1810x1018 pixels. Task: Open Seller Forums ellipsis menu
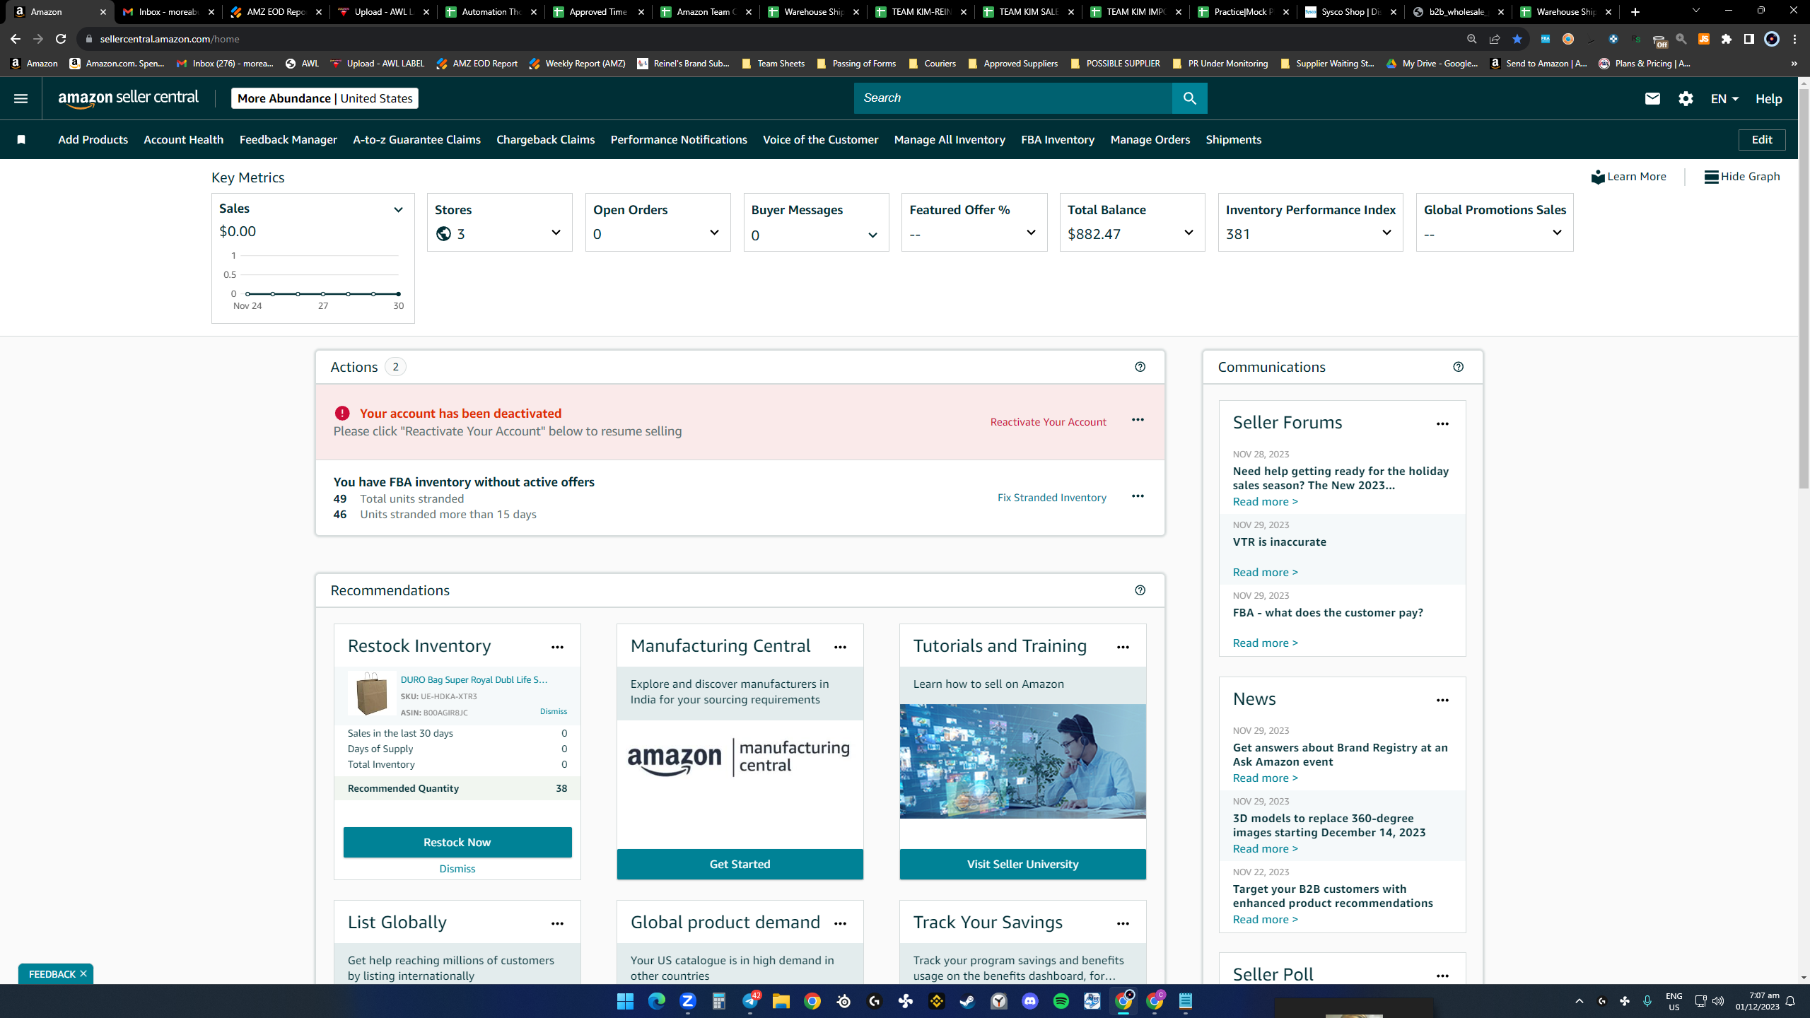coord(1442,424)
